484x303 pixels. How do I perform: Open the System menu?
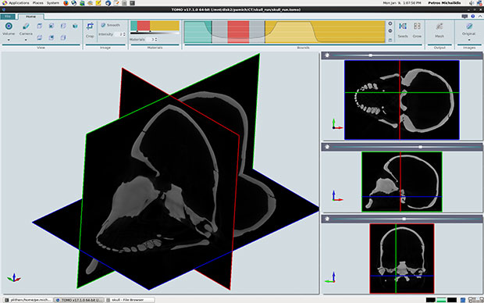53,3
